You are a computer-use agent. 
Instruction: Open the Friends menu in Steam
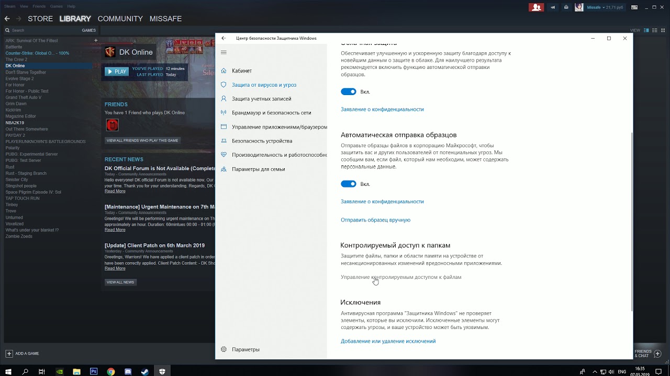click(x=39, y=6)
